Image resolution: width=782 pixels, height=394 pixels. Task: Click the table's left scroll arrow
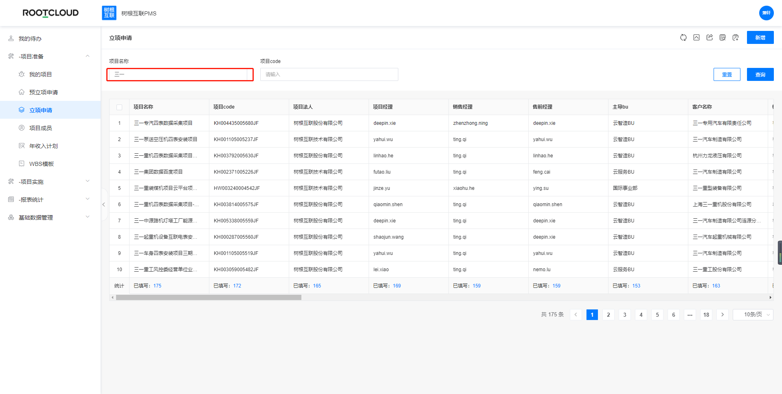point(112,298)
